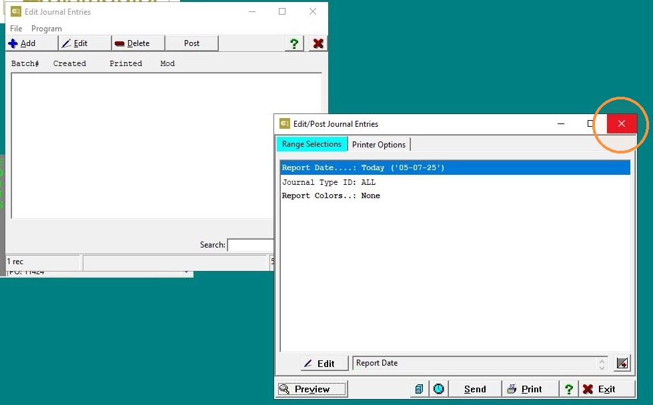Click the Edit/Post Journal Entries title bar app icon
This screenshot has width=653, height=405.
pos(285,123)
